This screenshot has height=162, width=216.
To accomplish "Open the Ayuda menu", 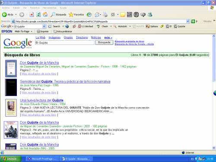I will point(63,8).
